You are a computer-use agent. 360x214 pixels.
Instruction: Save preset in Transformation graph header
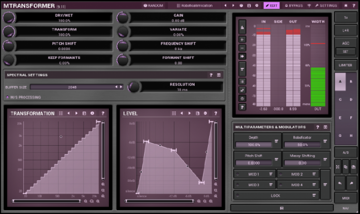click(84, 113)
